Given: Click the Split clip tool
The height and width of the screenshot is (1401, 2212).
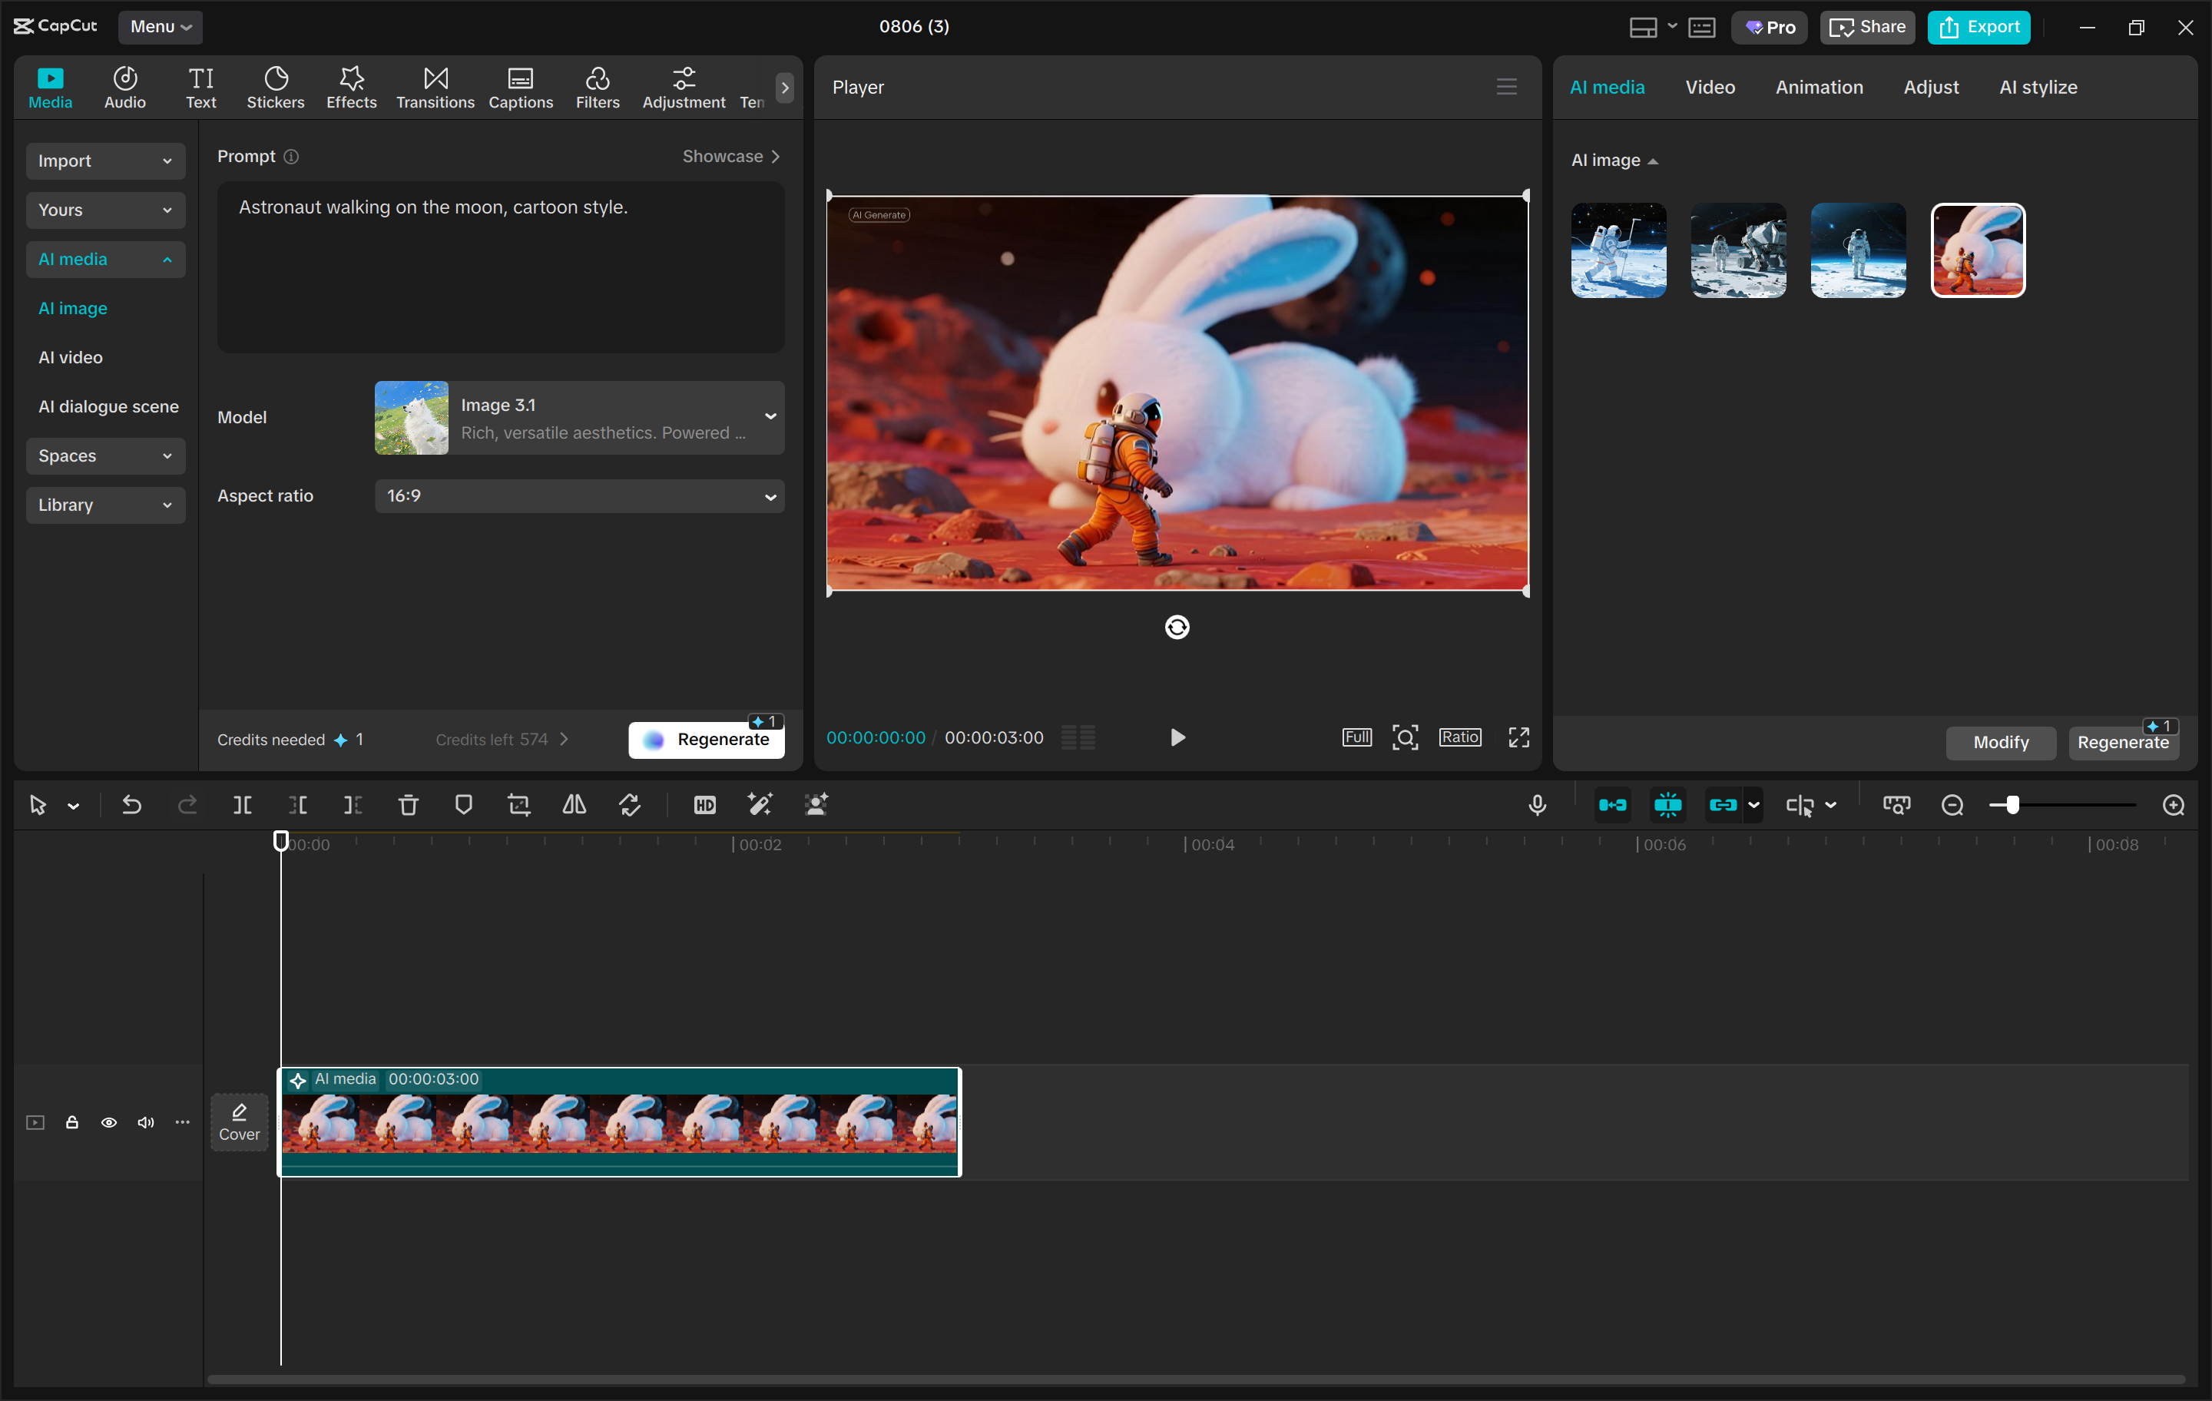Looking at the screenshot, I should click(243, 805).
